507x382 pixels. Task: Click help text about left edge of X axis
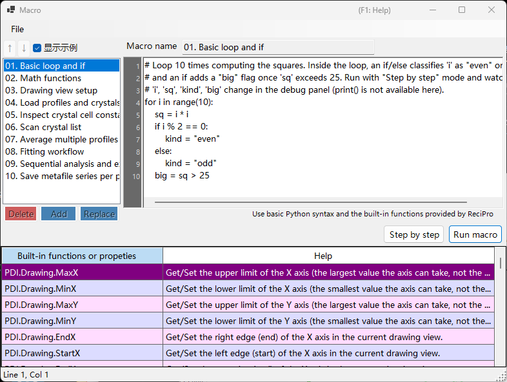(303, 353)
